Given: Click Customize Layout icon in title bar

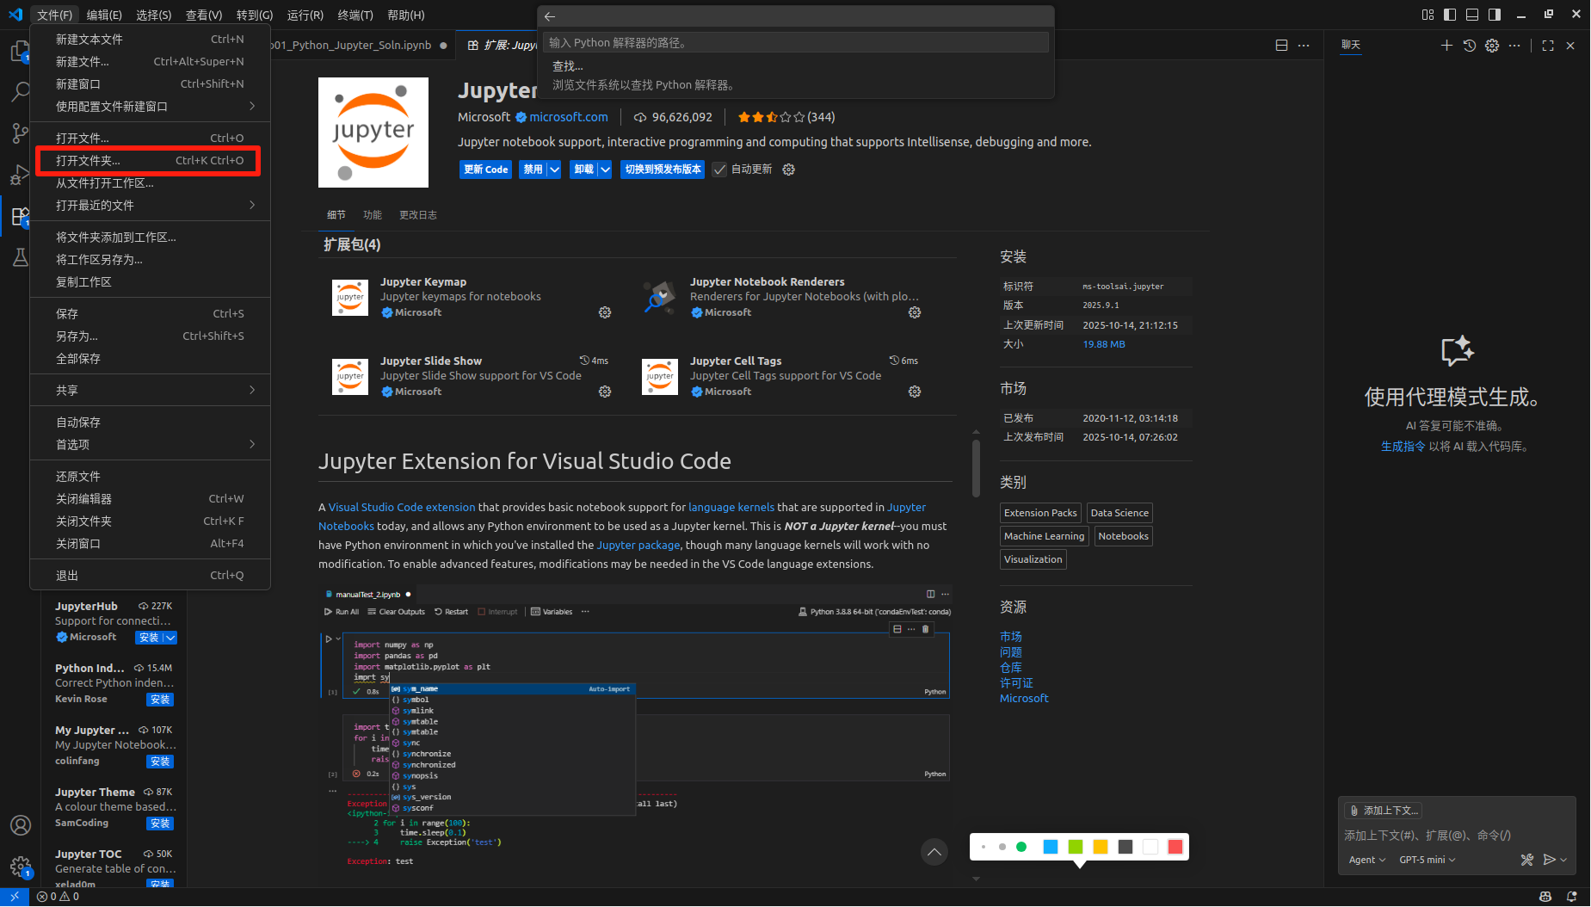Looking at the screenshot, I should 1428,15.
